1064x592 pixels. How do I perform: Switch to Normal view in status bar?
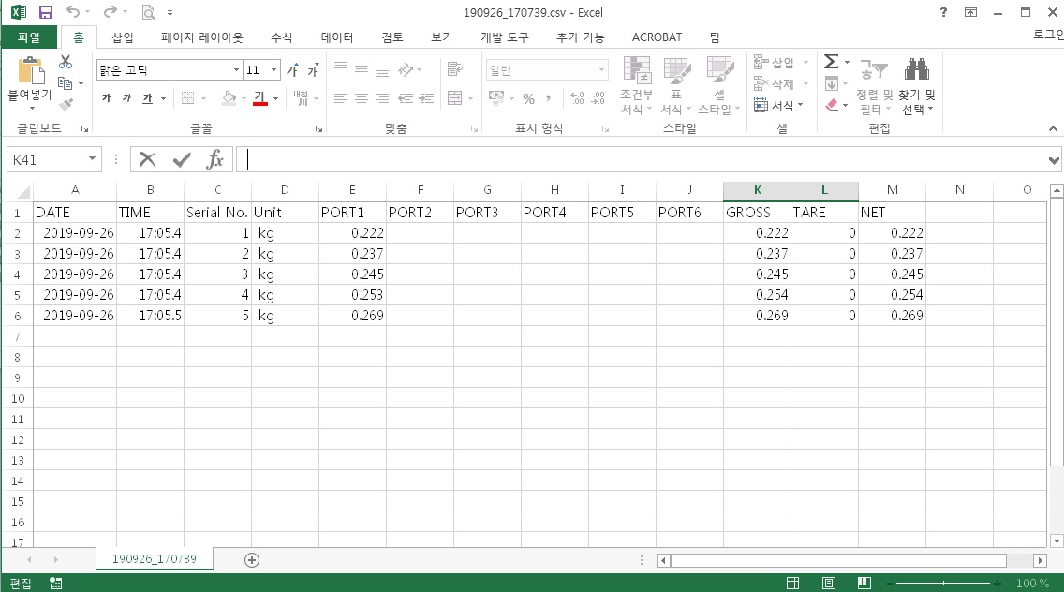(792, 584)
